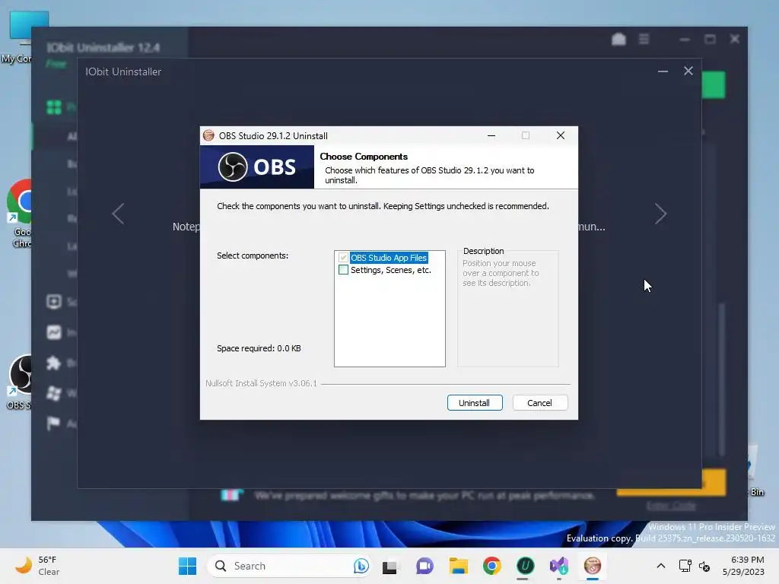Open the network status tray icon

coord(685,566)
